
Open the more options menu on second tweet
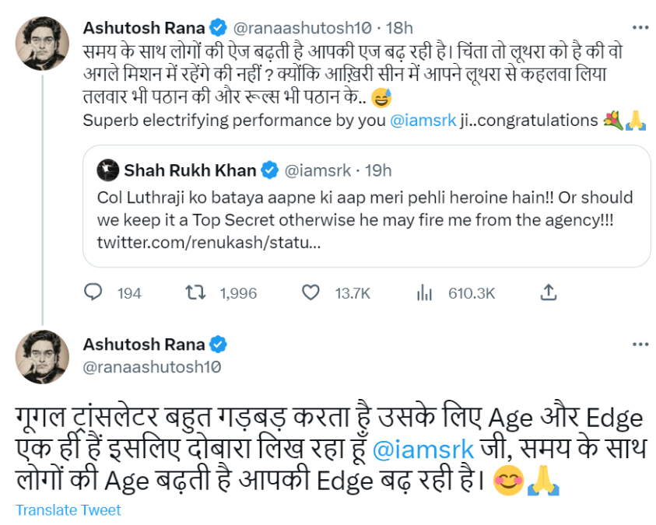pos(640,344)
